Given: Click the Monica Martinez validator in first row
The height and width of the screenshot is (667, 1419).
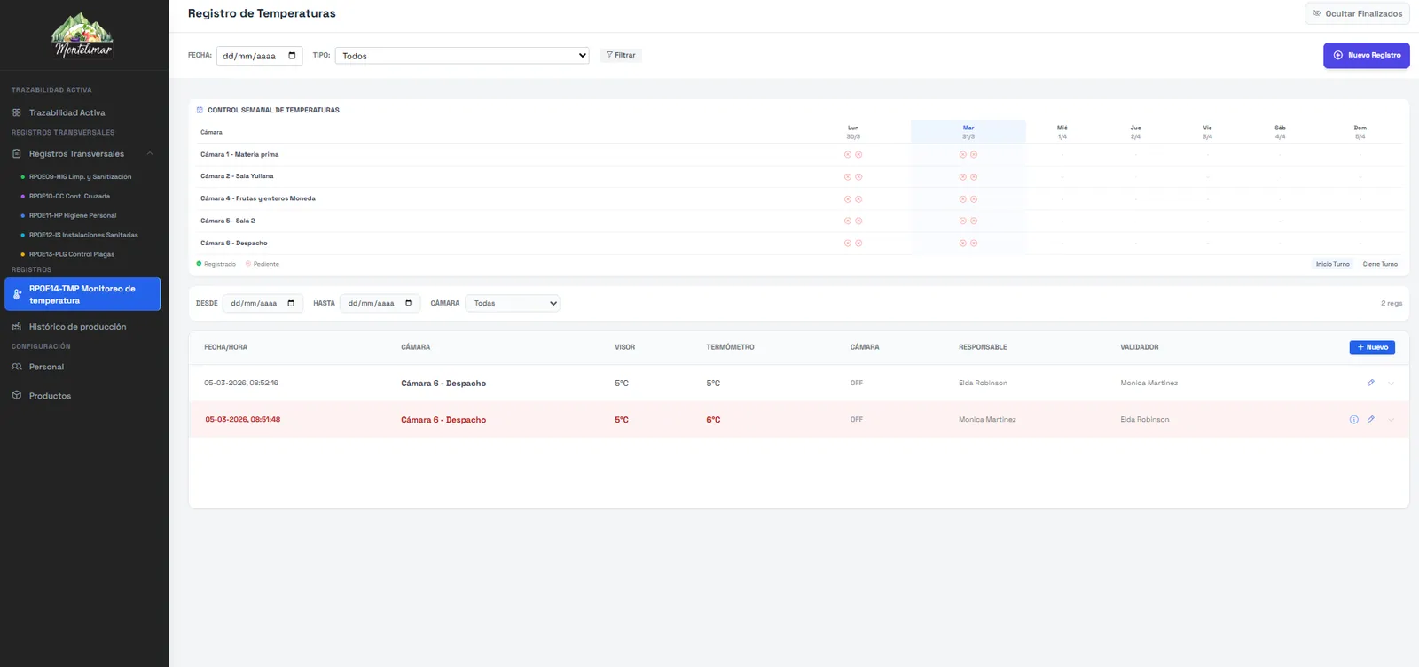Looking at the screenshot, I should pos(1149,383).
